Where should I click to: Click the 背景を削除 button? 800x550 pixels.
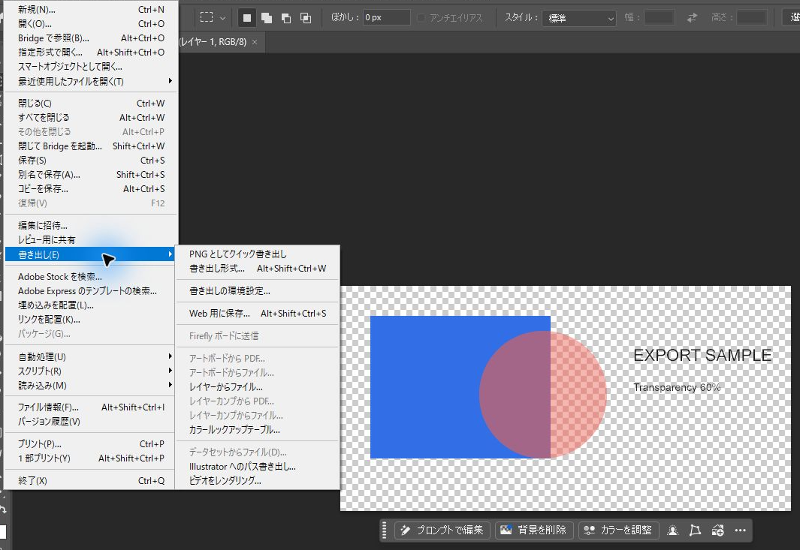[533, 530]
